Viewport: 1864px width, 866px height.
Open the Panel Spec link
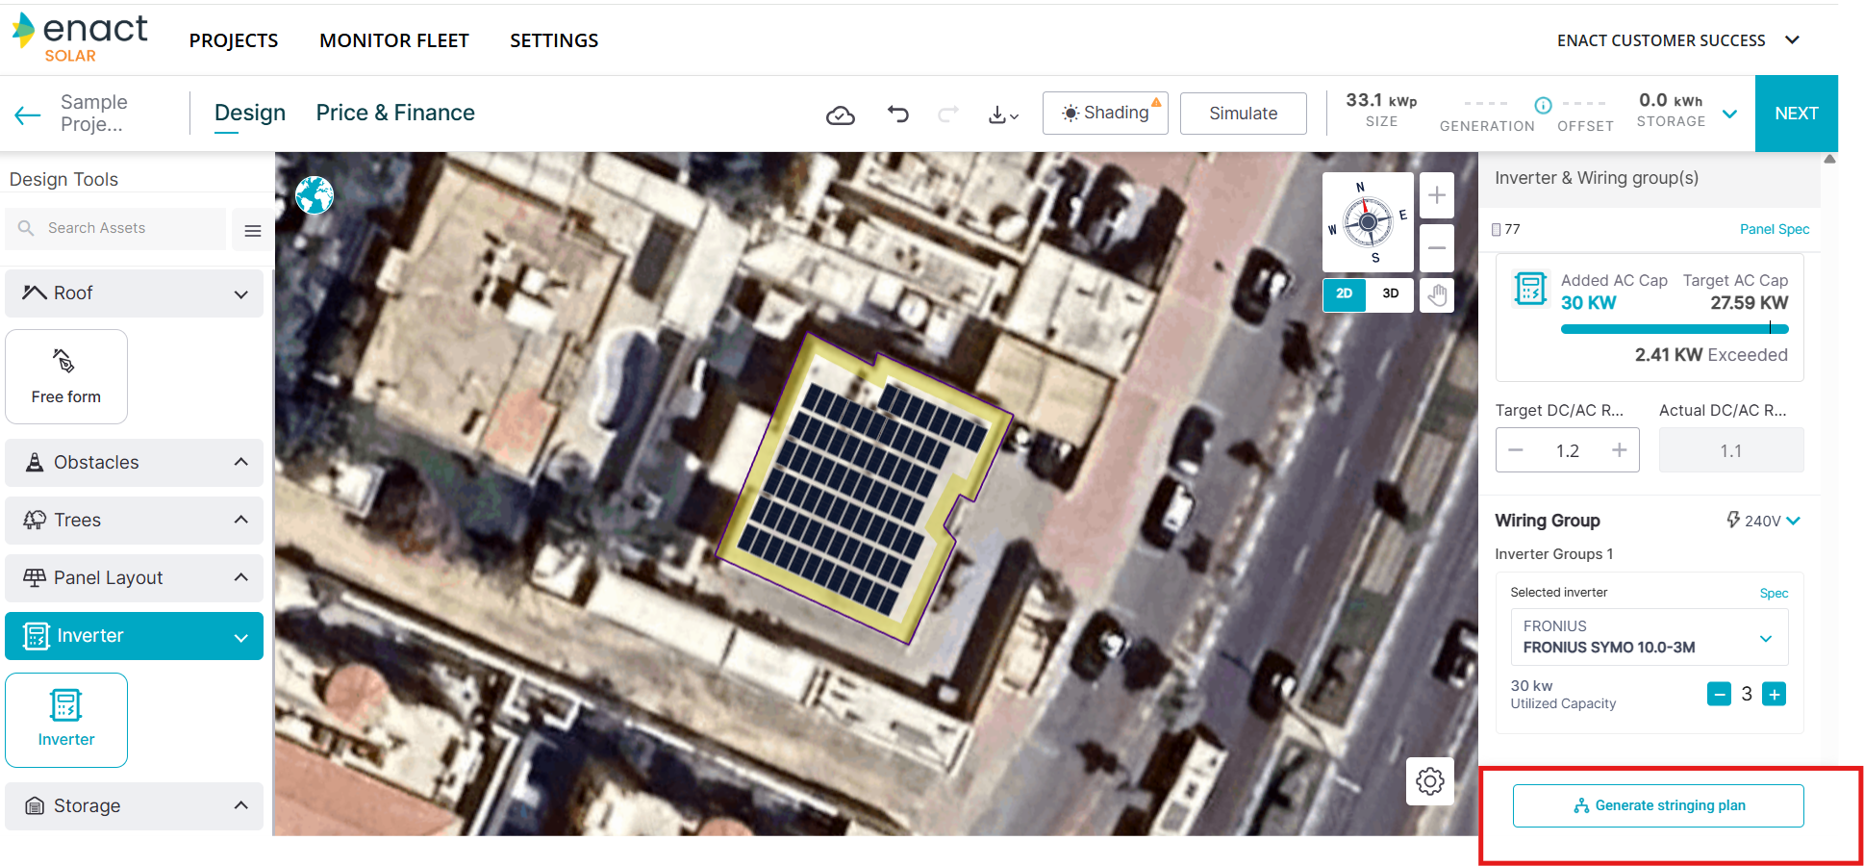pos(1774,229)
